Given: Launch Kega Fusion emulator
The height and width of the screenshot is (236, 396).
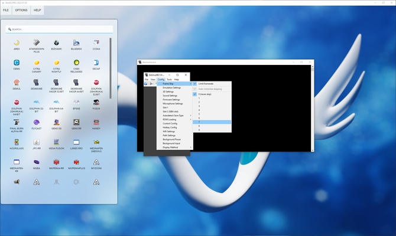Looking at the screenshot, I should tap(56, 142).
